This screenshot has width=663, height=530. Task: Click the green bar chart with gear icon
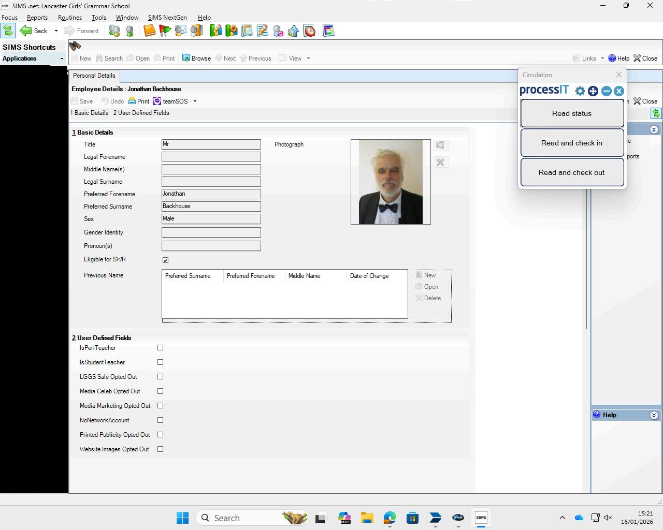(x=231, y=31)
